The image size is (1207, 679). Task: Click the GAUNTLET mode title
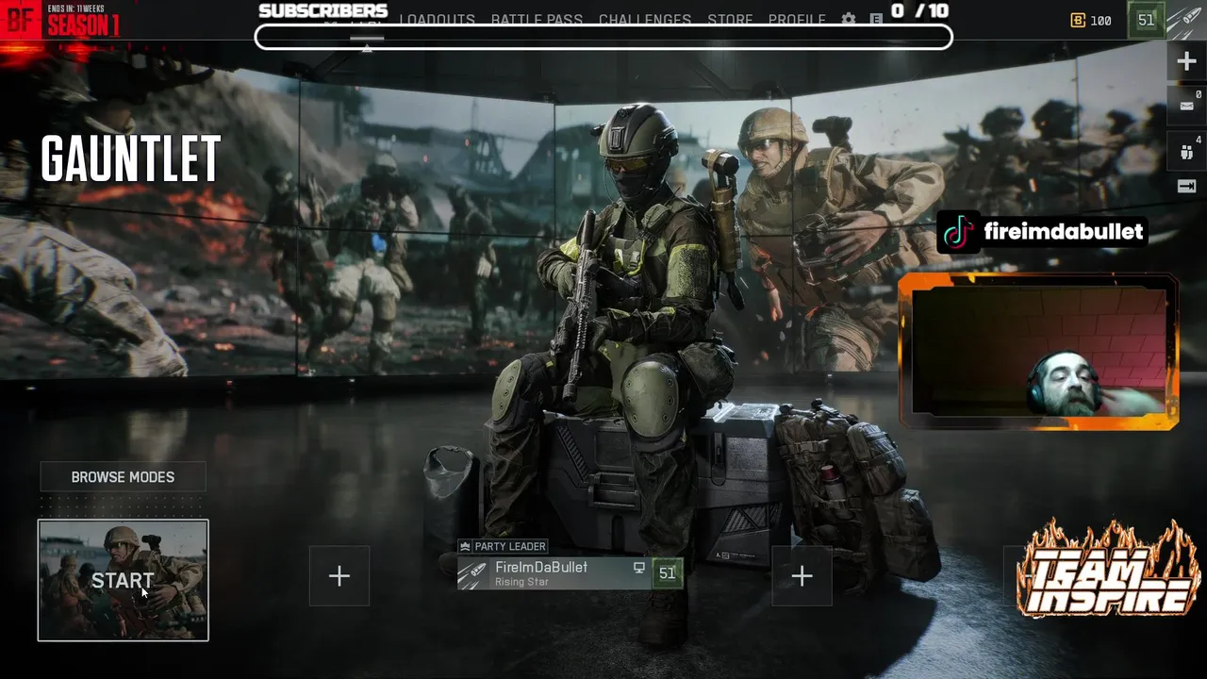point(131,158)
